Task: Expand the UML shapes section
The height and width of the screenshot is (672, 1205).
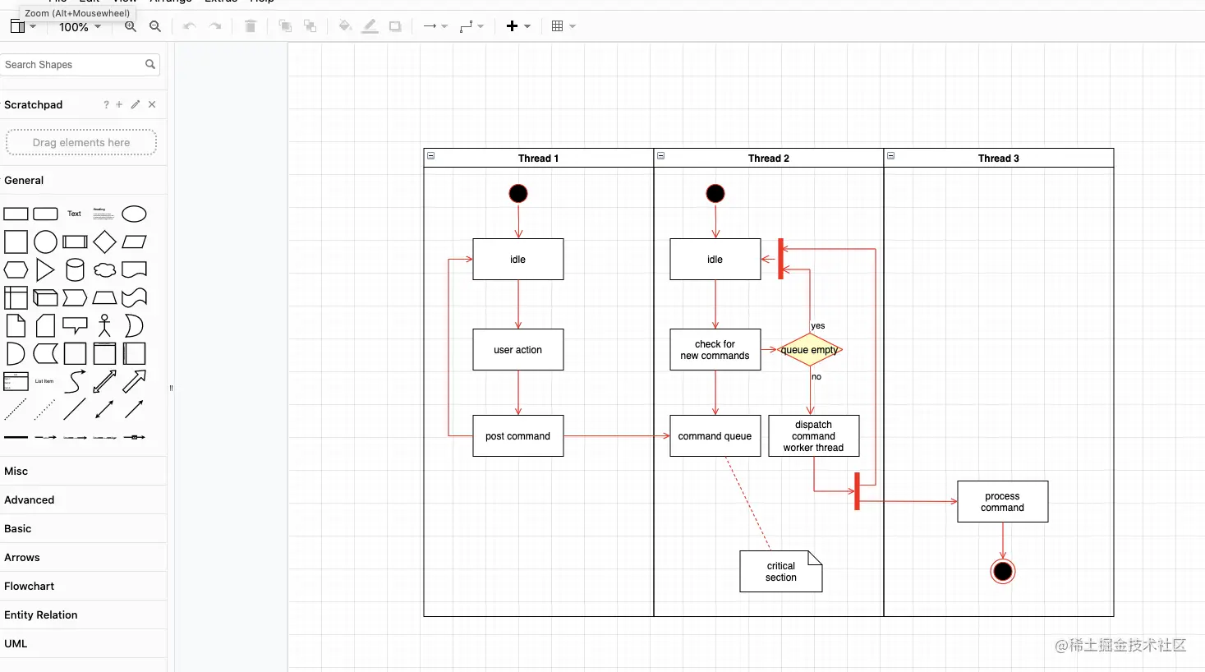Action: 83,643
